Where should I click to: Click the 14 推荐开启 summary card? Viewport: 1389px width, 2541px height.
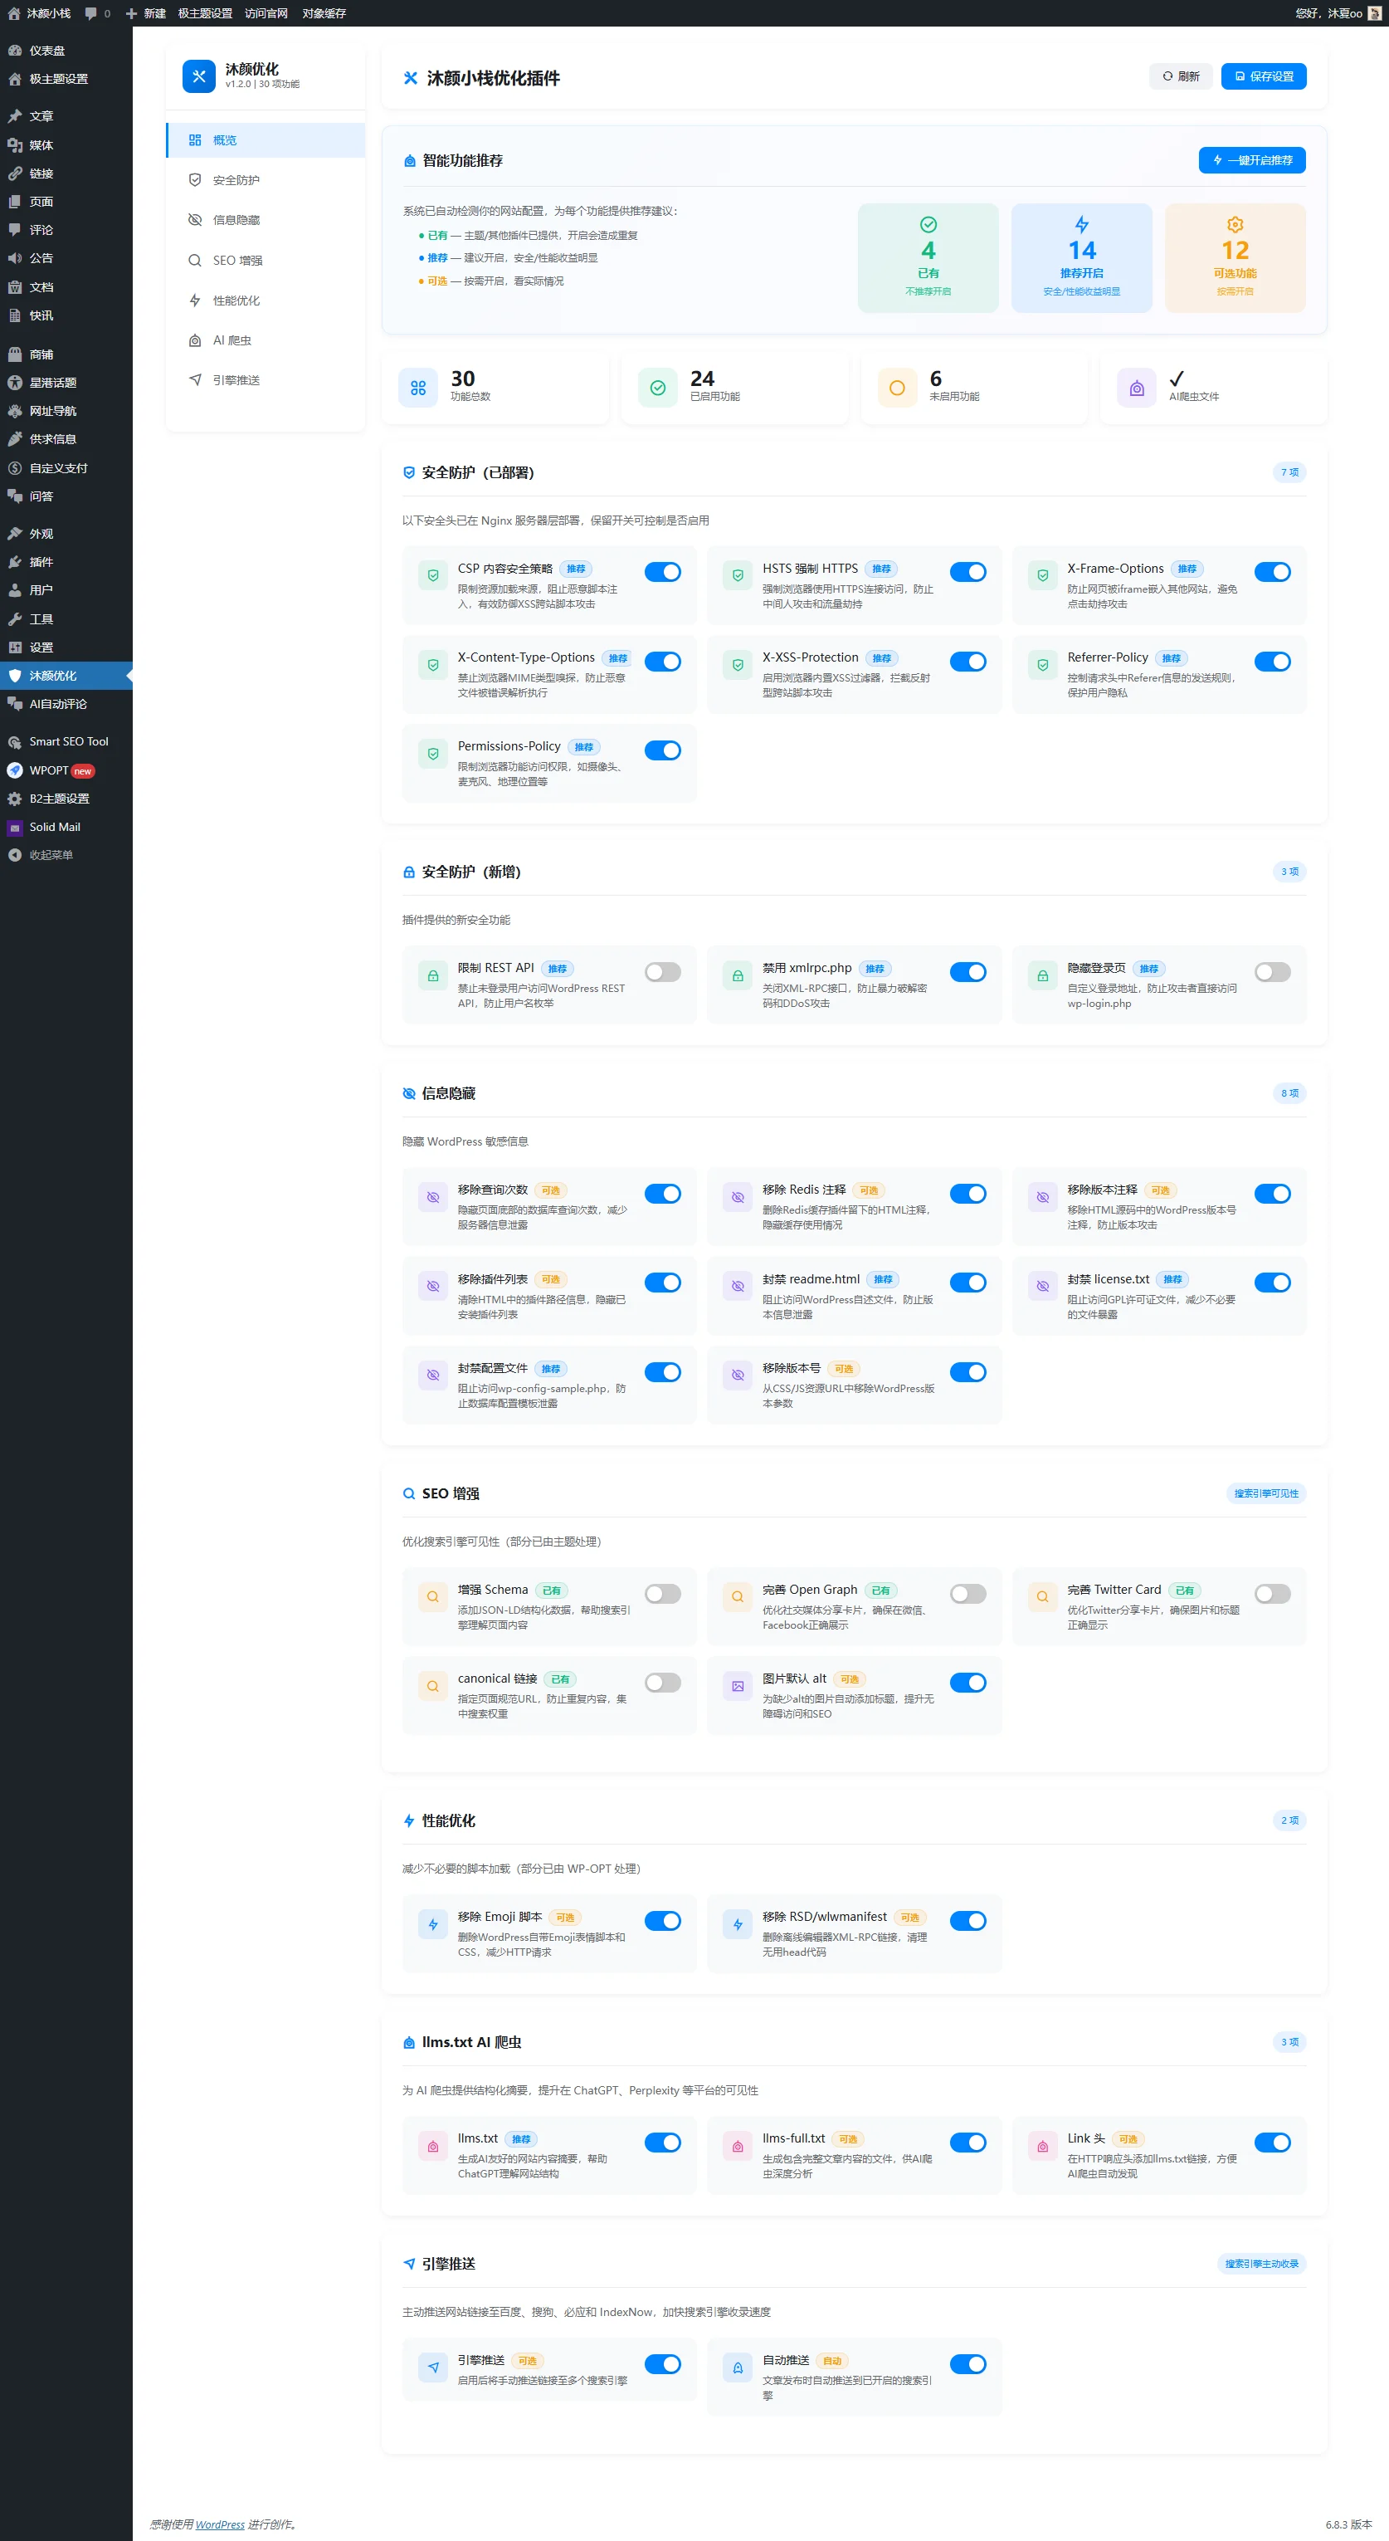click(x=1081, y=257)
